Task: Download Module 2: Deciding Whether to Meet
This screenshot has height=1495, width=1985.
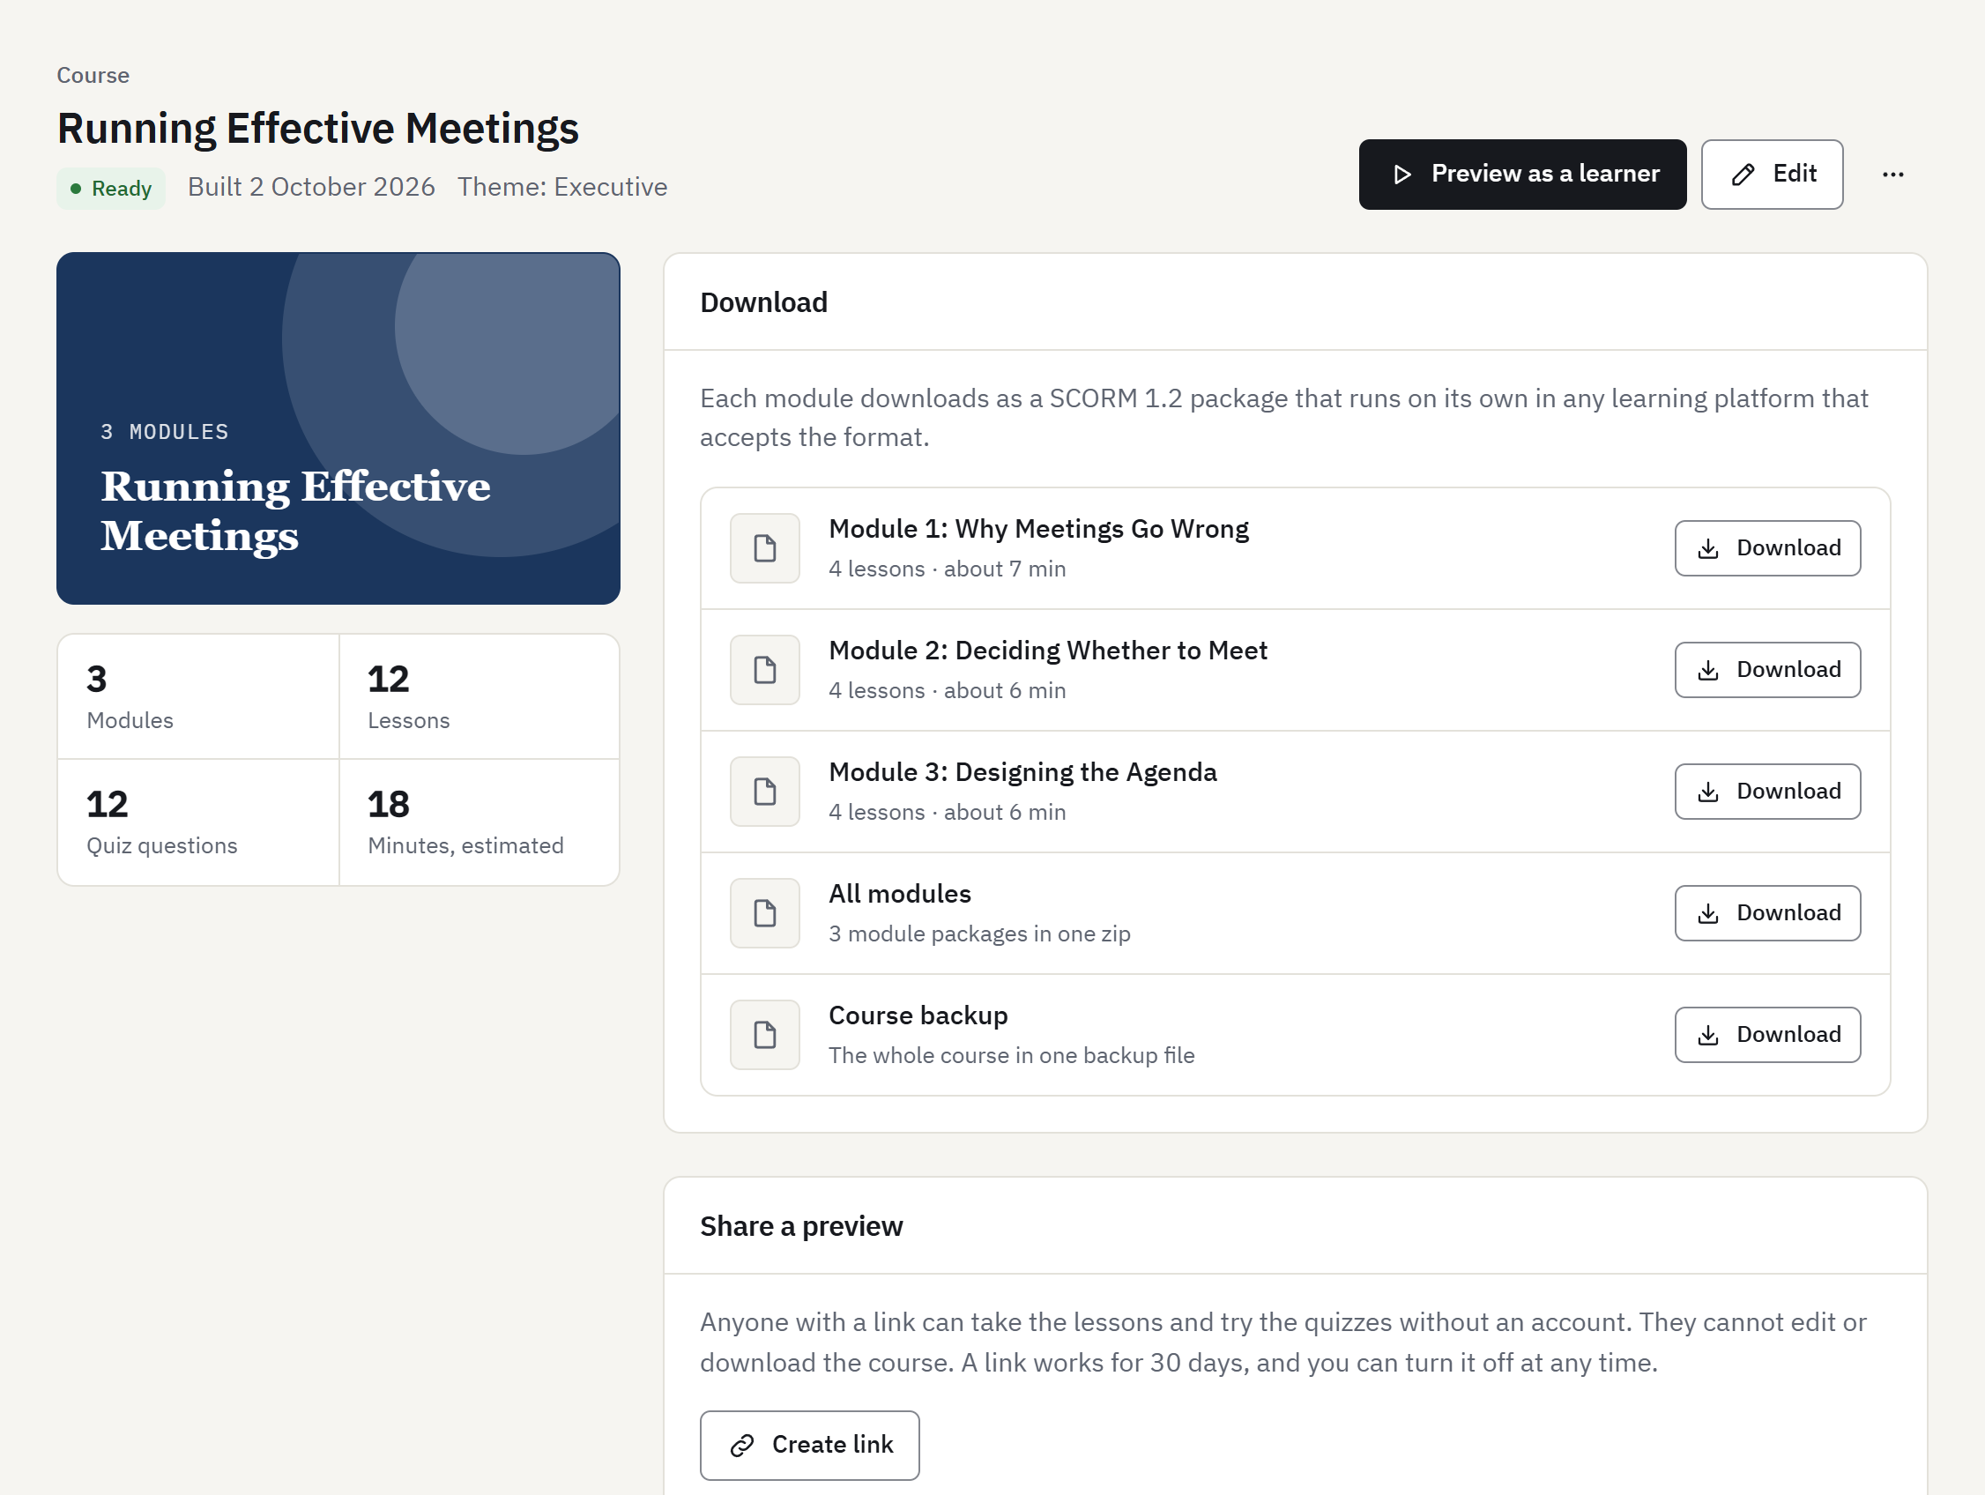Action: click(x=1767, y=669)
